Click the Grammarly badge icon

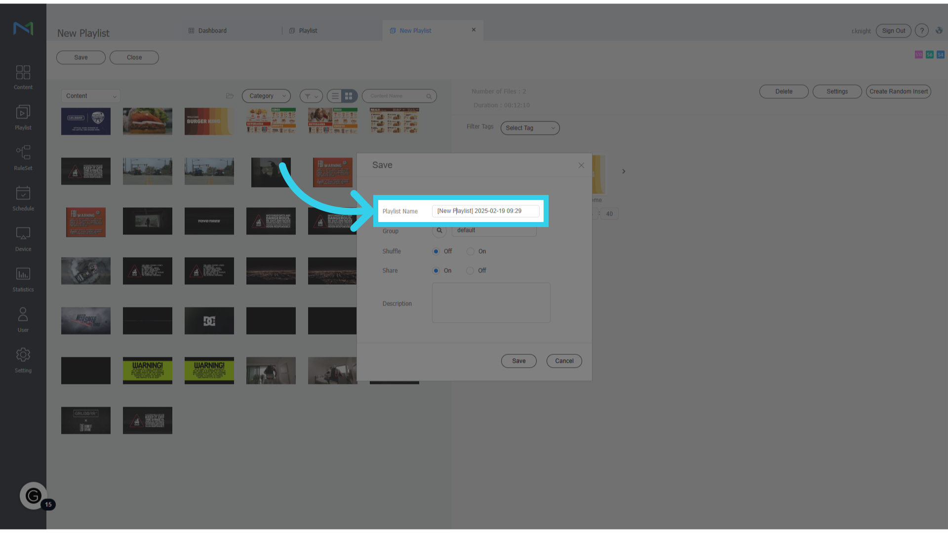coord(34,495)
